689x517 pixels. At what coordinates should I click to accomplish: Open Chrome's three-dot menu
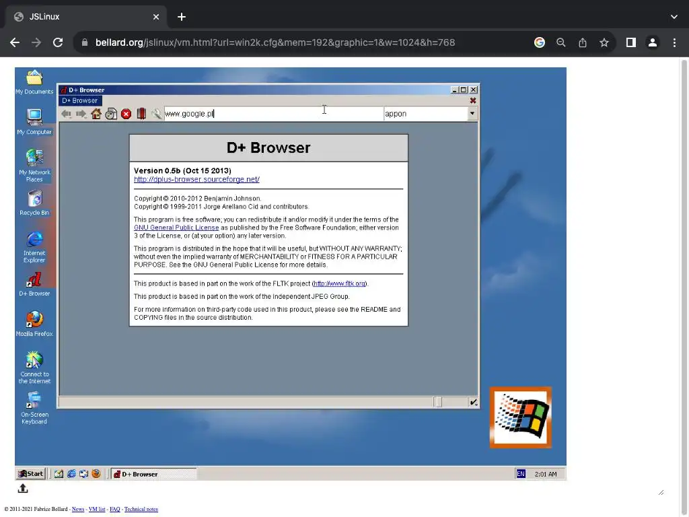click(674, 42)
